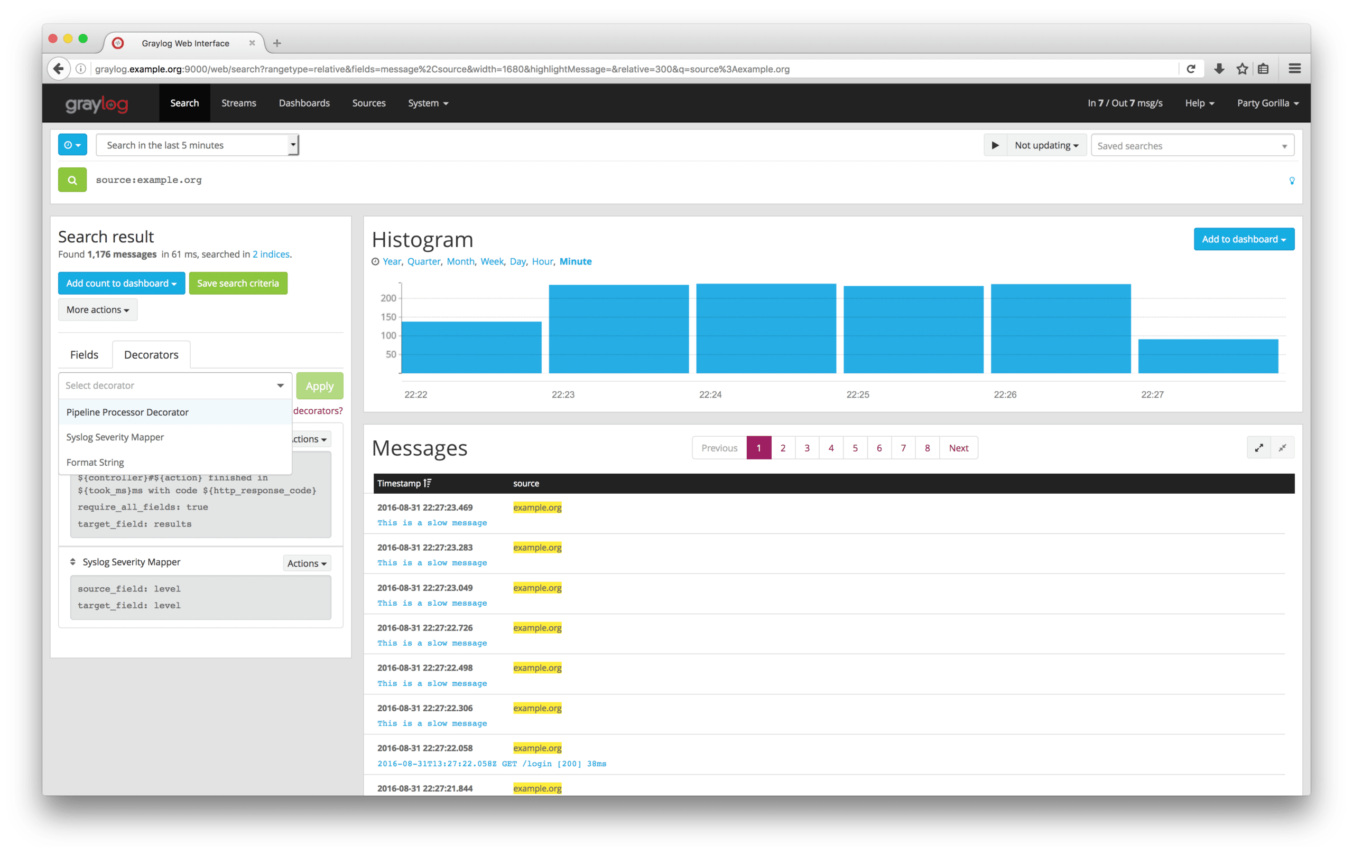
Task: Open the Not updating refresh interval menu
Action: (x=1046, y=145)
